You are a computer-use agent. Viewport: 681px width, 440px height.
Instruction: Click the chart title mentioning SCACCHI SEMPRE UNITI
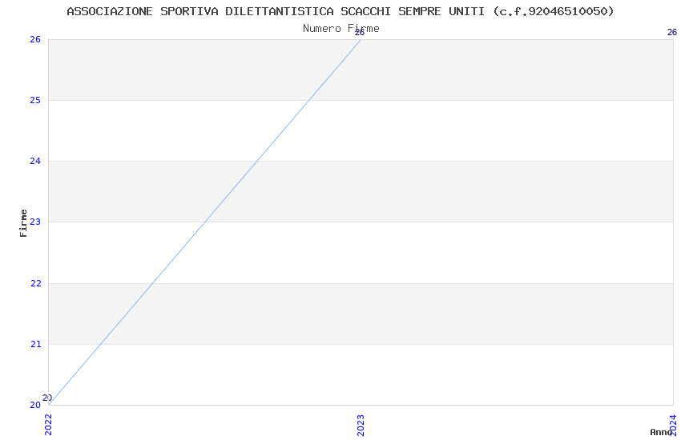tap(340, 11)
